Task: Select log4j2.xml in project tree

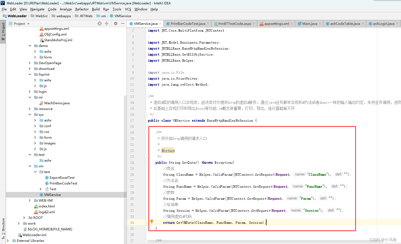Action: pyautogui.click(x=47, y=212)
